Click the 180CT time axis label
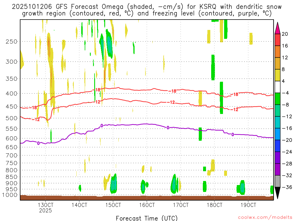The width and height of the screenshot is (295, 221). point(214,205)
